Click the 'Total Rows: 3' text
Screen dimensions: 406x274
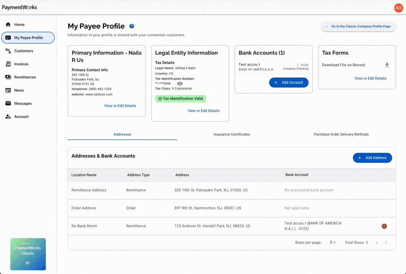(356, 242)
